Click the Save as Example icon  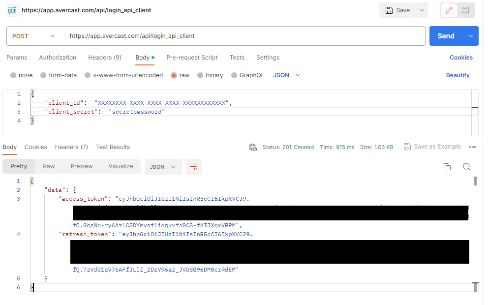(x=407, y=147)
